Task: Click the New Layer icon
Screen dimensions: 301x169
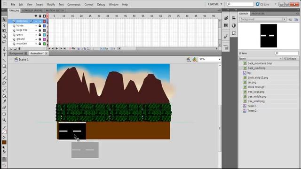Action: pyautogui.click(x=11, y=49)
